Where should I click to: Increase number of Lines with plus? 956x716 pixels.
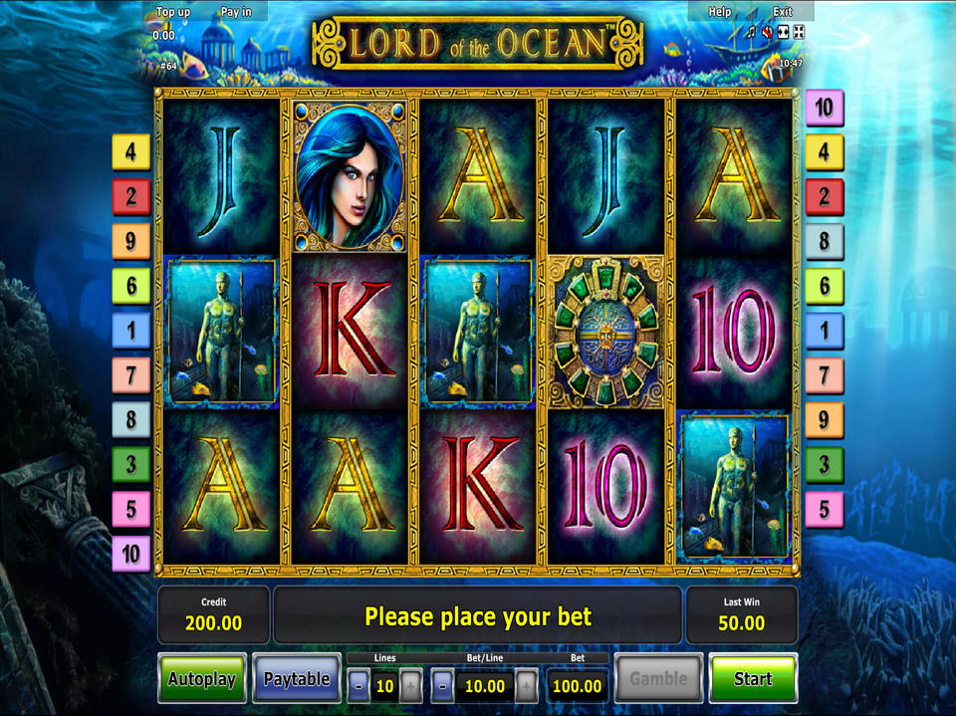point(411,686)
